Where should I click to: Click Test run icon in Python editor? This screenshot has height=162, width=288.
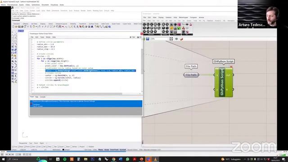point(132,37)
